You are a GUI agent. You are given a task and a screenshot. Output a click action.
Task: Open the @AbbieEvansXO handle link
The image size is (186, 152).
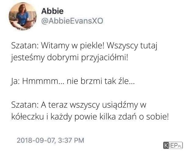click(72, 21)
